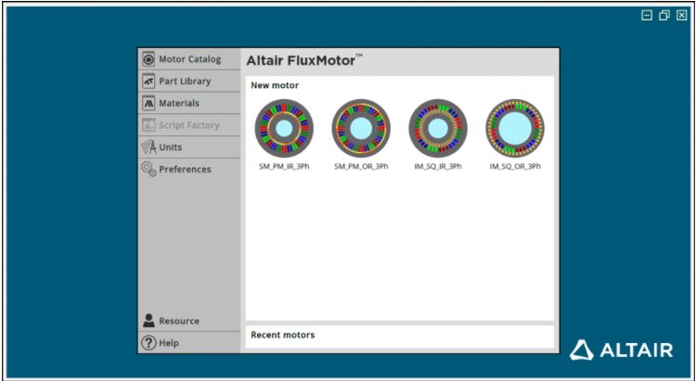Screen dimensions: 696x381
Task: Click the IM_SQ_IR_3Ph label
Action: pyautogui.click(x=438, y=167)
